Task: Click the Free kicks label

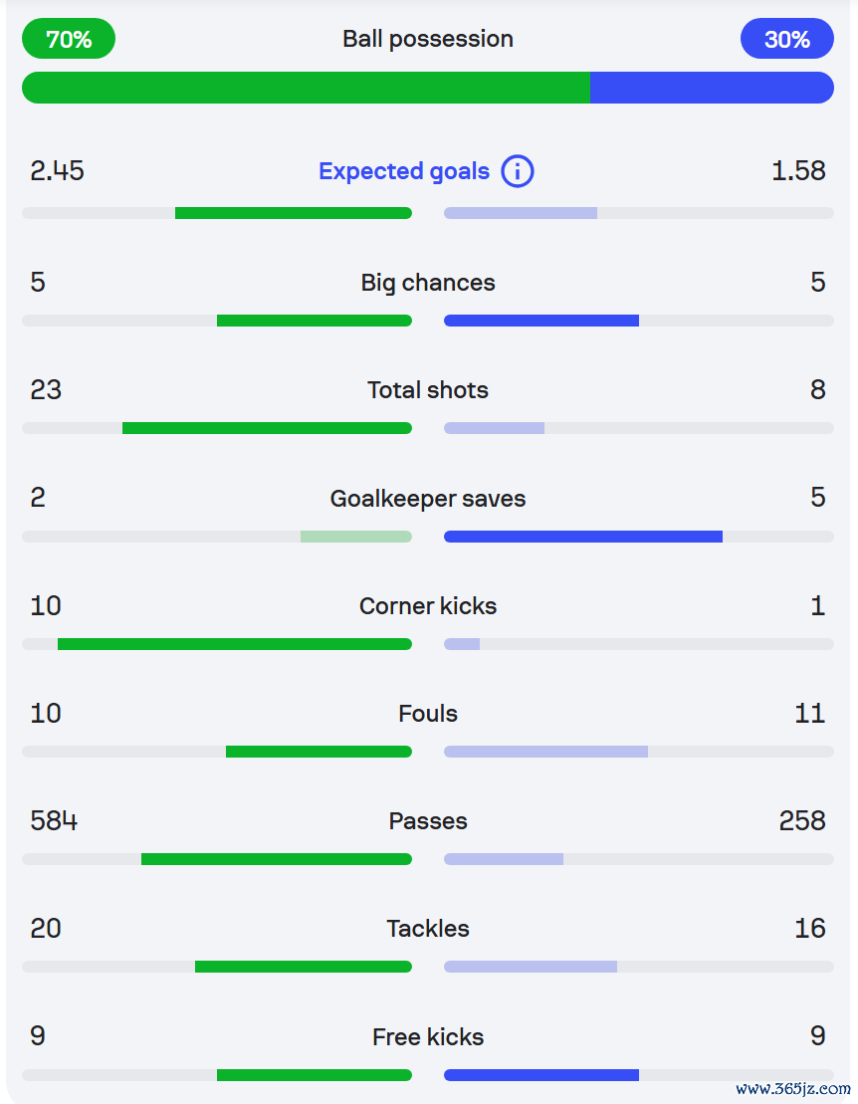Action: click(428, 1037)
